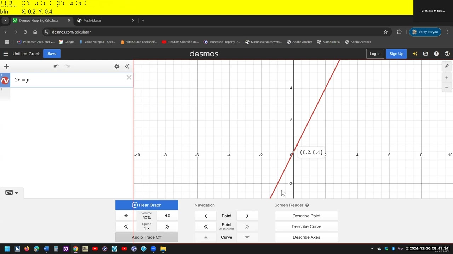This screenshot has height=254, width=453.
Task: Switch to the MathKicker.ai tab
Action: point(105,20)
